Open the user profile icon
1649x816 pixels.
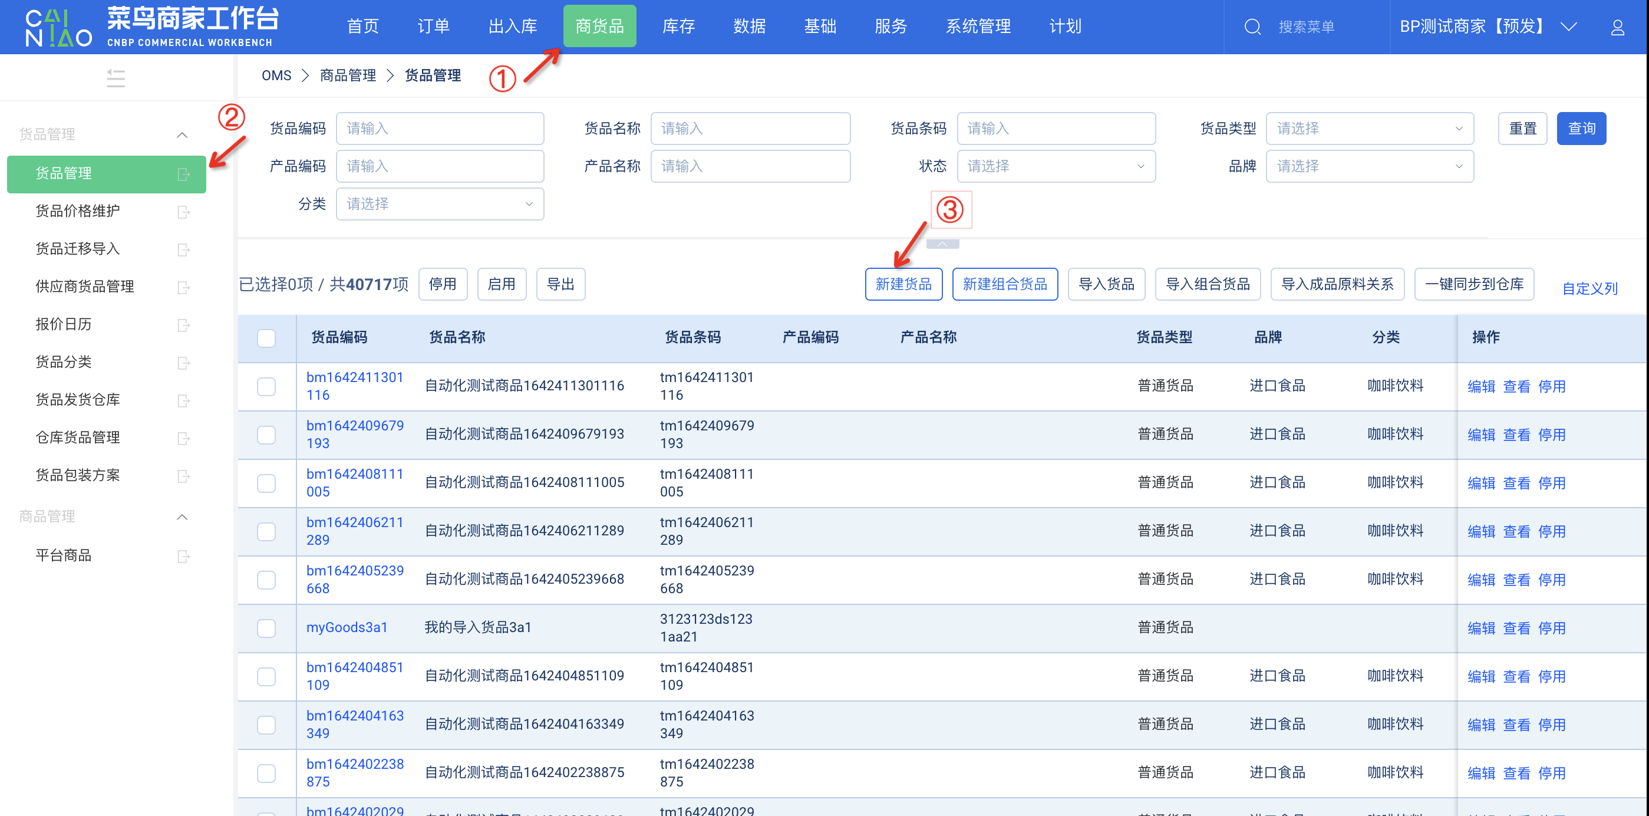tap(1618, 27)
